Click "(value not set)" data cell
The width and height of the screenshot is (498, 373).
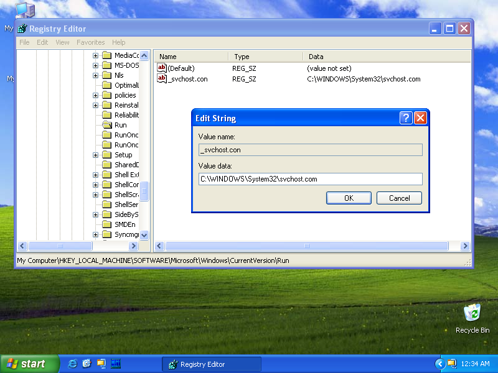[x=329, y=68]
